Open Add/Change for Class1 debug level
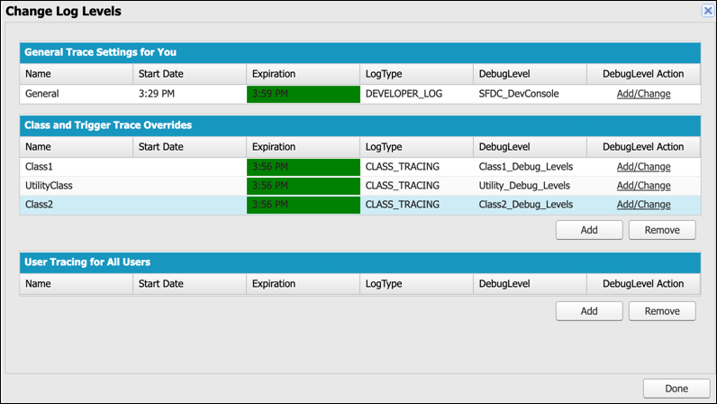Viewport: 717px width, 404px height. click(x=643, y=167)
